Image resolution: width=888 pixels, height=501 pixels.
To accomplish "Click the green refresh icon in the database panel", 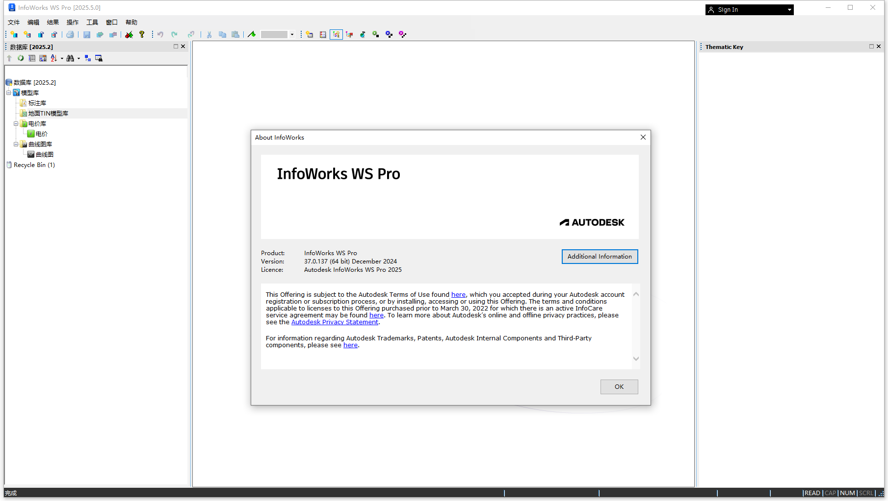I will [x=21, y=58].
